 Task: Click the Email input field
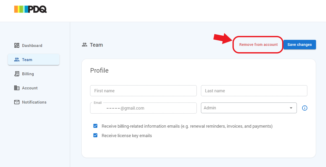[143, 108]
